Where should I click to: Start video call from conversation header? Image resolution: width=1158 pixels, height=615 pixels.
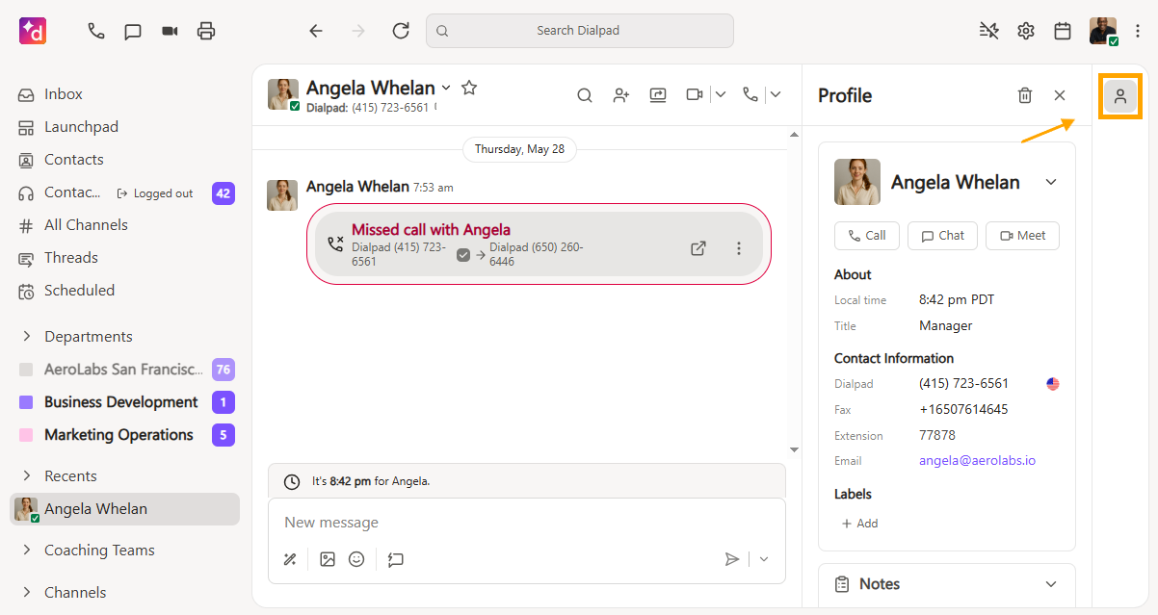(694, 94)
